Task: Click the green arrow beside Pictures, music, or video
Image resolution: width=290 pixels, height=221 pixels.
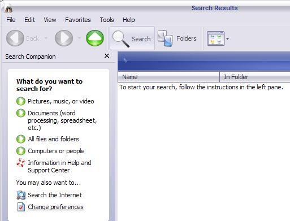Action: [x=21, y=101]
